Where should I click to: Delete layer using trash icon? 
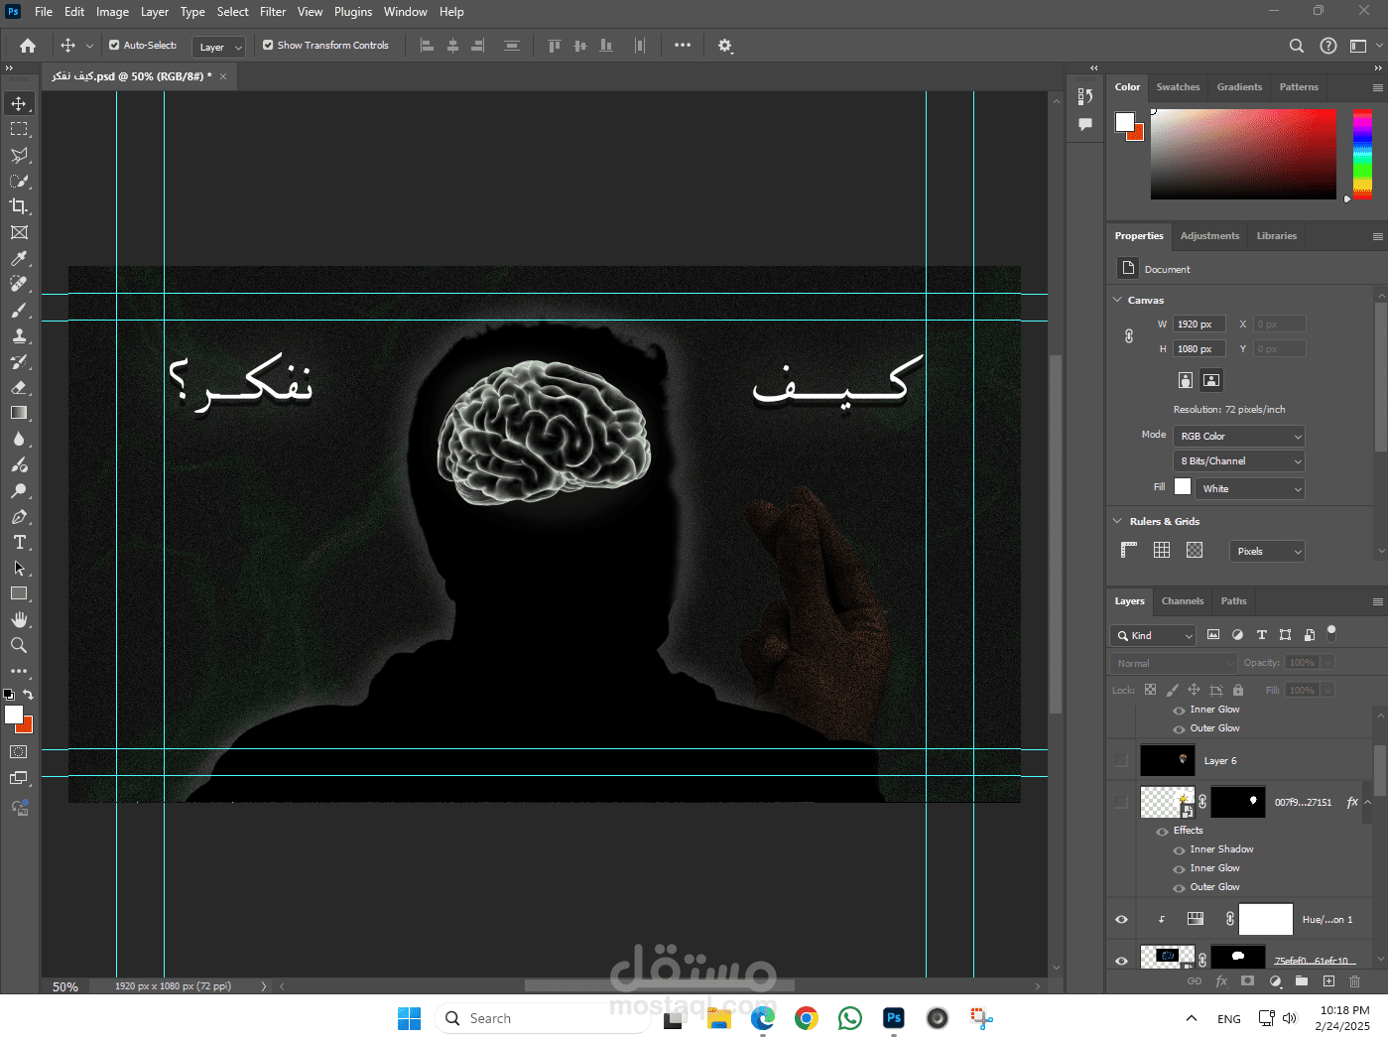point(1355,980)
